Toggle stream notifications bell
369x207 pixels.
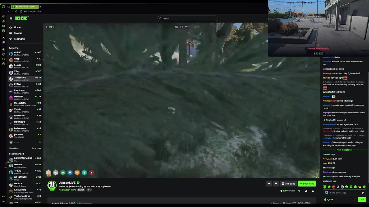(269, 184)
